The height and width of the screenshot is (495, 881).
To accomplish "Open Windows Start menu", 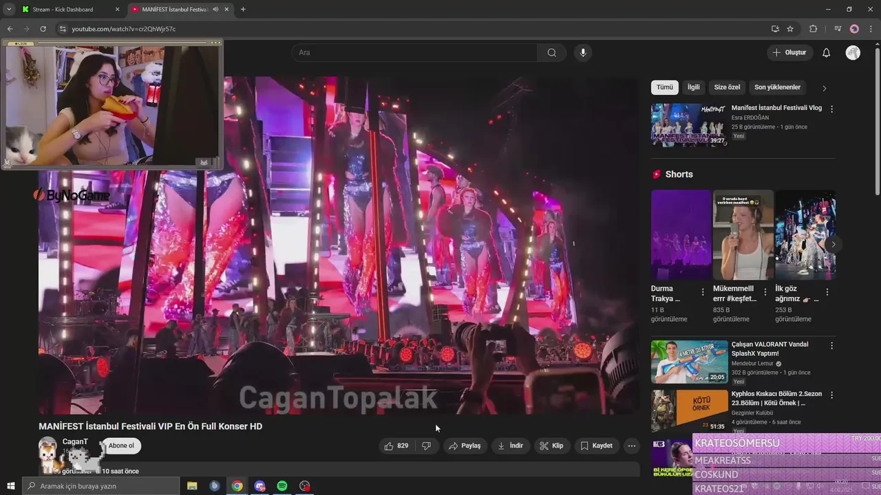I will point(10,486).
